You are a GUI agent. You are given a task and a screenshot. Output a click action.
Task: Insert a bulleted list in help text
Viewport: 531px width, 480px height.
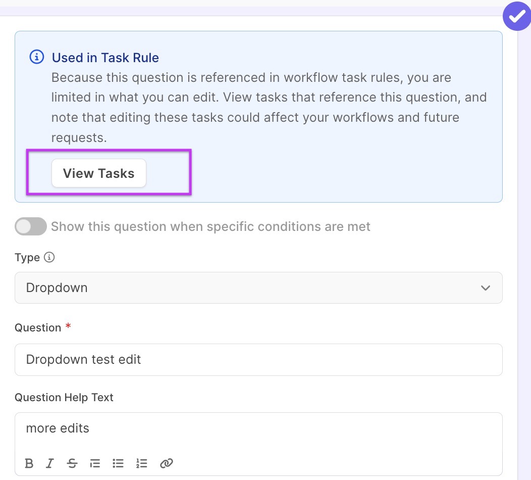coord(118,463)
